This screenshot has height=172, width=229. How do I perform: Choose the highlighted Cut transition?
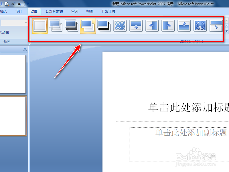(88, 26)
